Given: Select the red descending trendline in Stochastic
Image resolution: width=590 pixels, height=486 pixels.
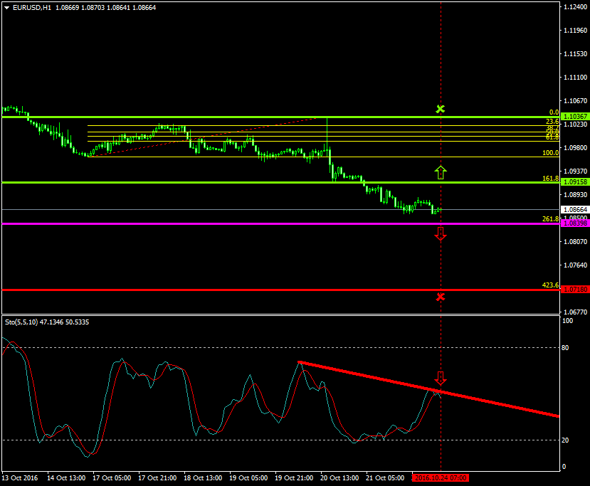Looking at the screenshot, I should [x=427, y=389].
